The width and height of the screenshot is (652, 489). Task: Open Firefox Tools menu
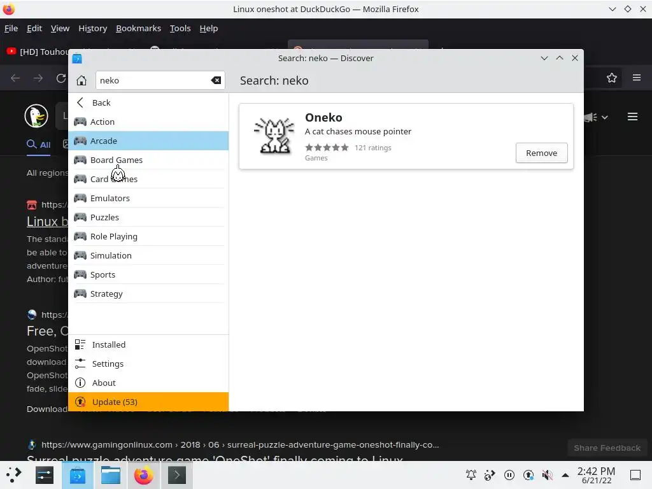pyautogui.click(x=180, y=28)
